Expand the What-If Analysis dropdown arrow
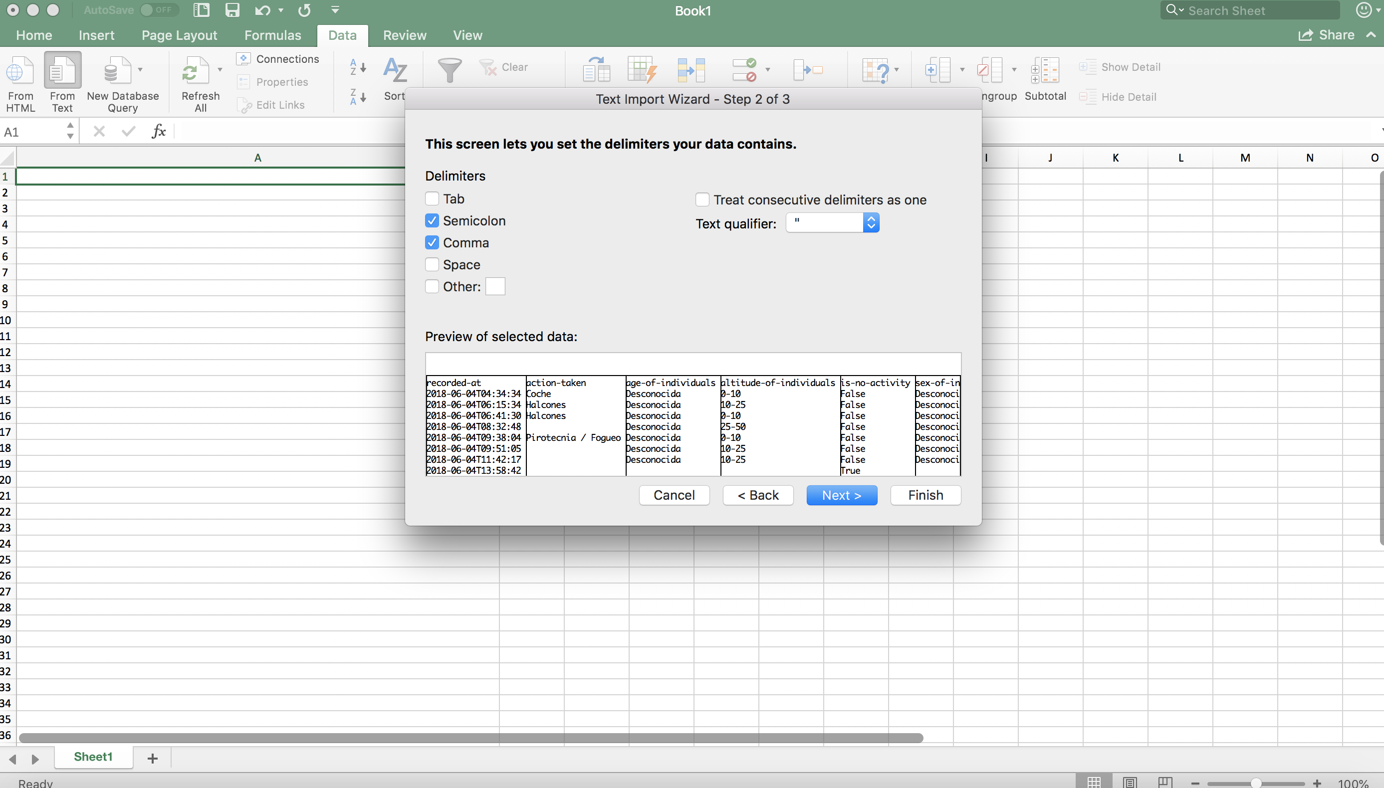 click(x=897, y=70)
